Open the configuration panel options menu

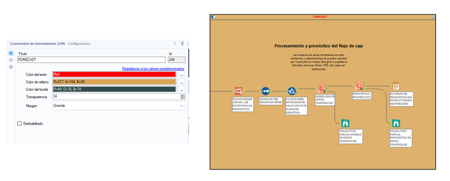coord(175,44)
